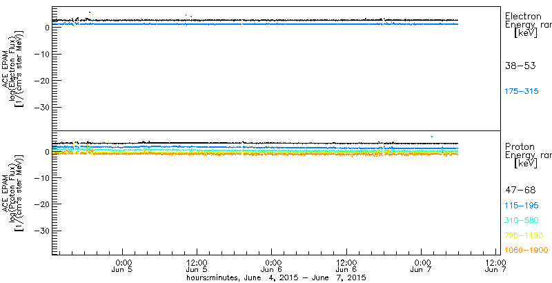Click the time range caption June 4-7, 2015
The image size is (552, 283).
pyautogui.click(x=277, y=277)
